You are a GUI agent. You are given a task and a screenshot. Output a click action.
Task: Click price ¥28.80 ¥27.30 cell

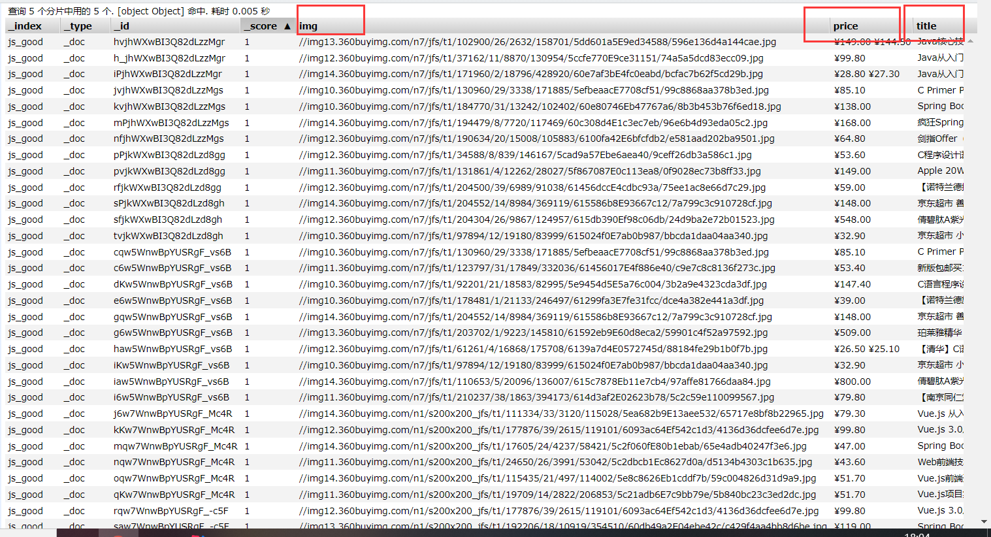pyautogui.click(x=867, y=74)
